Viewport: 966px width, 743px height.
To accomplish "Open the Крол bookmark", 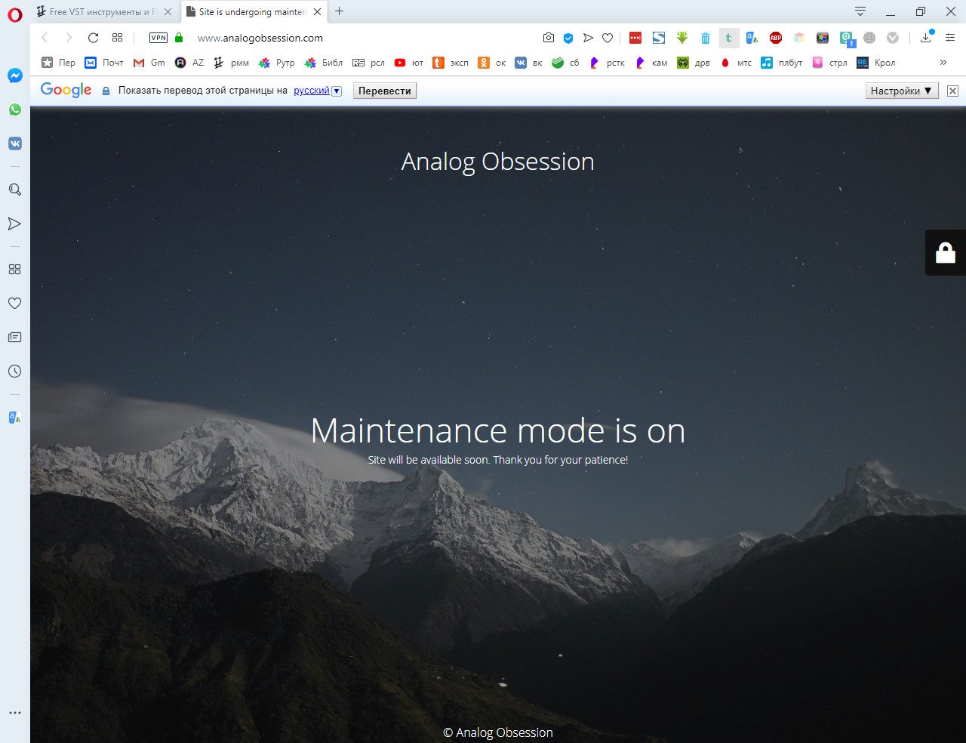I will (876, 63).
